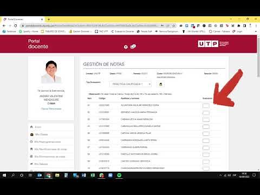Viewport: 260px width, 195px height.
Task: Click grade input for row 04
Action: (206, 127)
